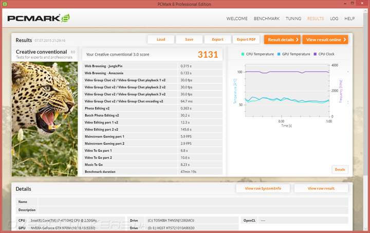
Task: Click the Save button
Action: (x=189, y=40)
